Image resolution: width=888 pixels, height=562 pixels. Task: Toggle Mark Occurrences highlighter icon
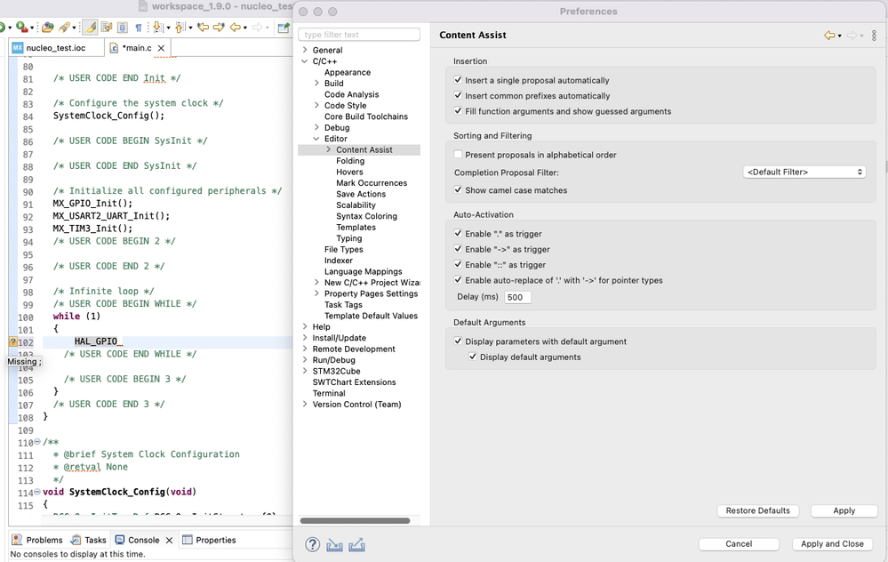pyautogui.click(x=90, y=27)
